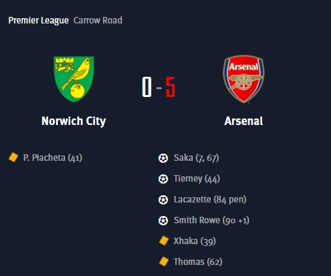Click the goal ball icon beside Smith Rowe
The image size is (331, 276).
pos(163,221)
